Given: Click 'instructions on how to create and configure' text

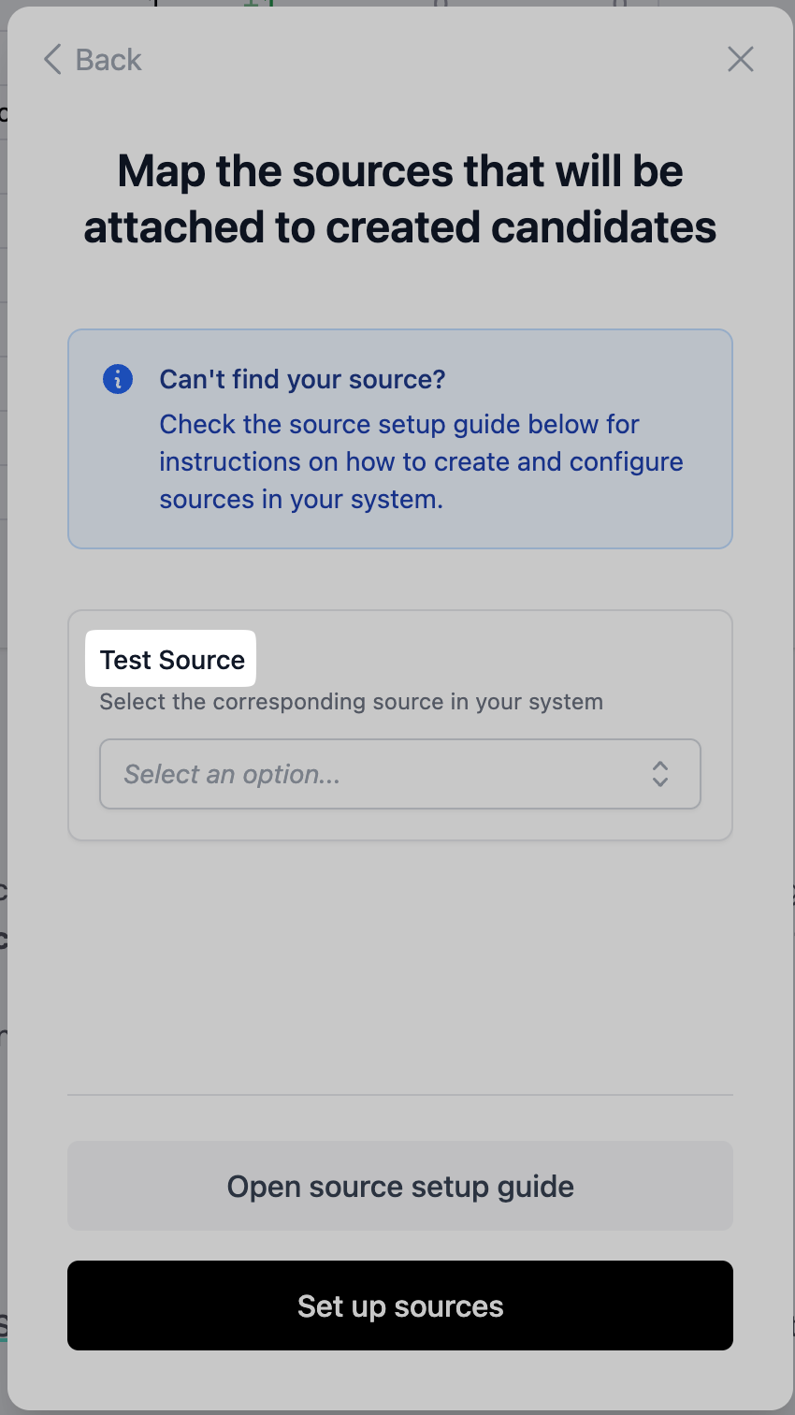Looking at the screenshot, I should coord(421,461).
